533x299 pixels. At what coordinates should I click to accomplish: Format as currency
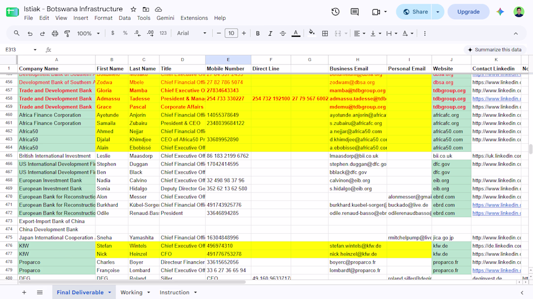coord(112,33)
